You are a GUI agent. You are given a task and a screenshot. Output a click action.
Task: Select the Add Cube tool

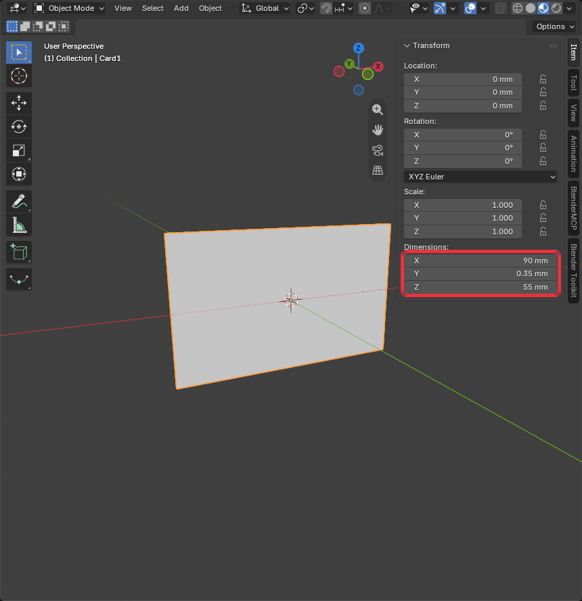[19, 252]
